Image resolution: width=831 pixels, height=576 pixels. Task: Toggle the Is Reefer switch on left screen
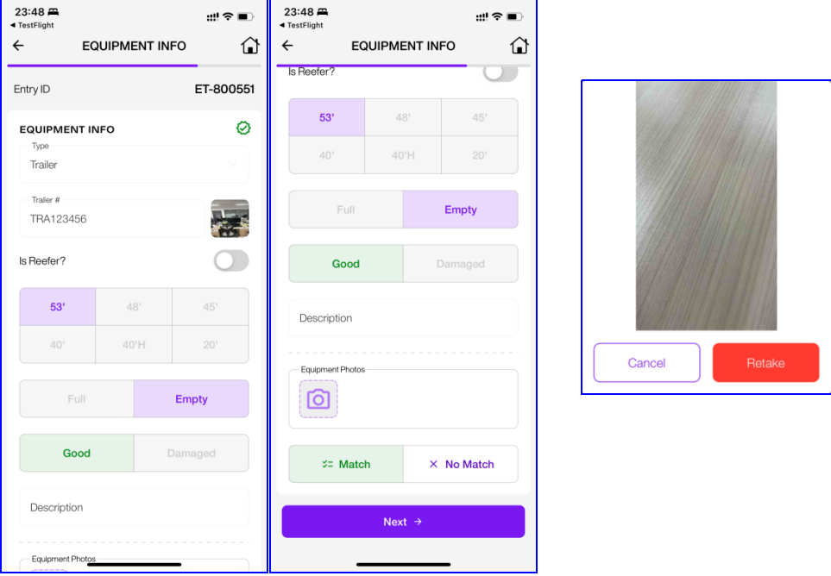click(x=231, y=261)
